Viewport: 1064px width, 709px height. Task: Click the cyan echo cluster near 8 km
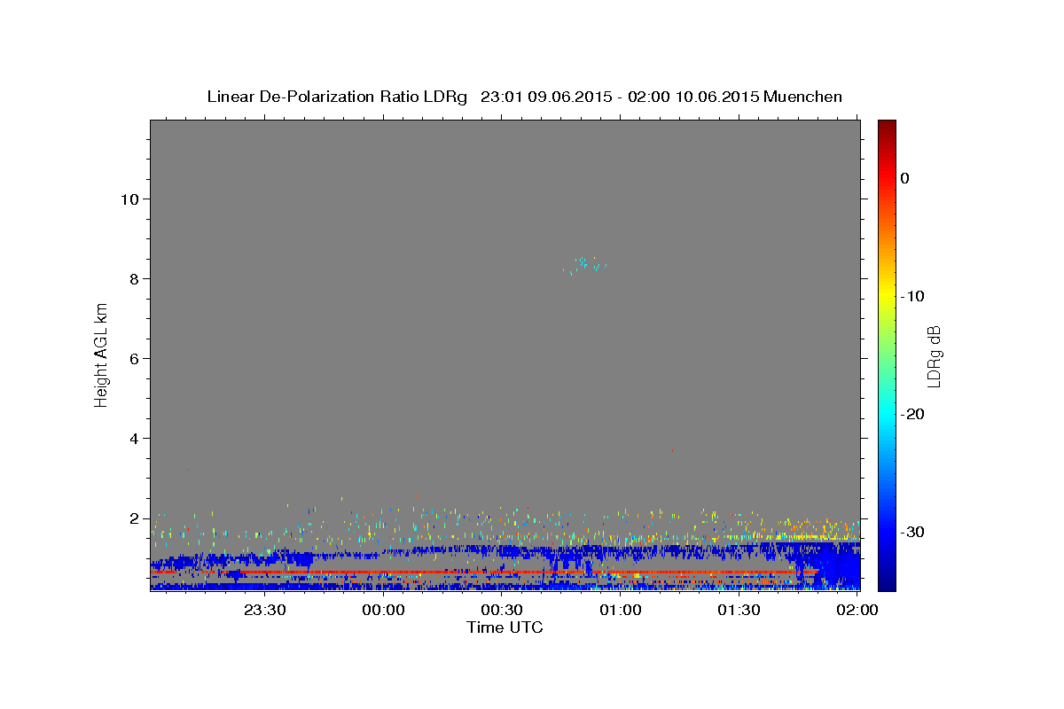point(585,264)
